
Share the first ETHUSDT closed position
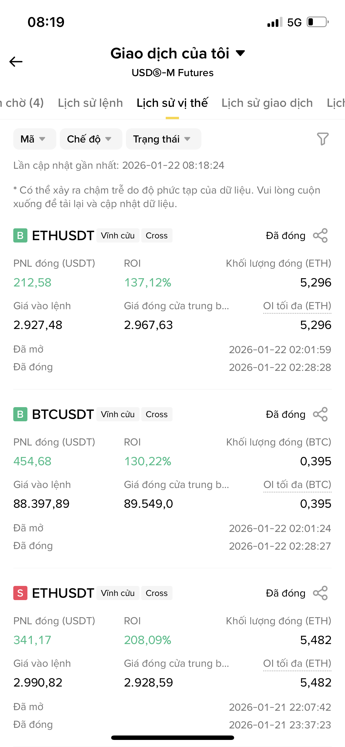coord(320,235)
